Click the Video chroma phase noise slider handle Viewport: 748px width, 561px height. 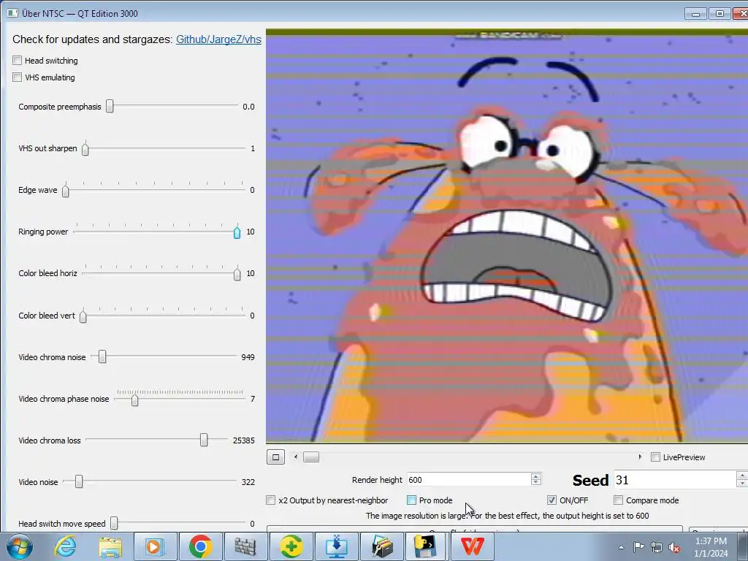tap(135, 400)
